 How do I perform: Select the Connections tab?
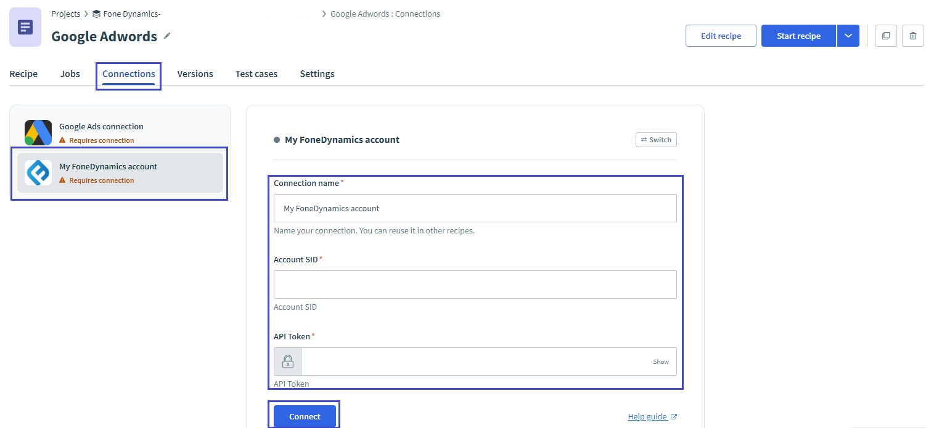pyautogui.click(x=129, y=74)
